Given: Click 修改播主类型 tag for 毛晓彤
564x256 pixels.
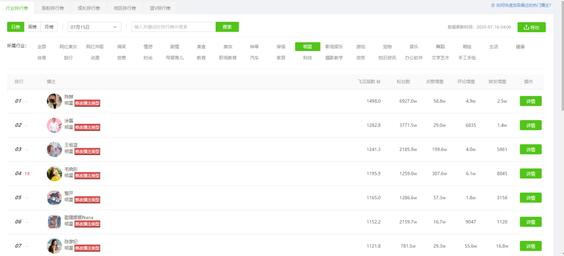Looking at the screenshot, I should [87, 176].
